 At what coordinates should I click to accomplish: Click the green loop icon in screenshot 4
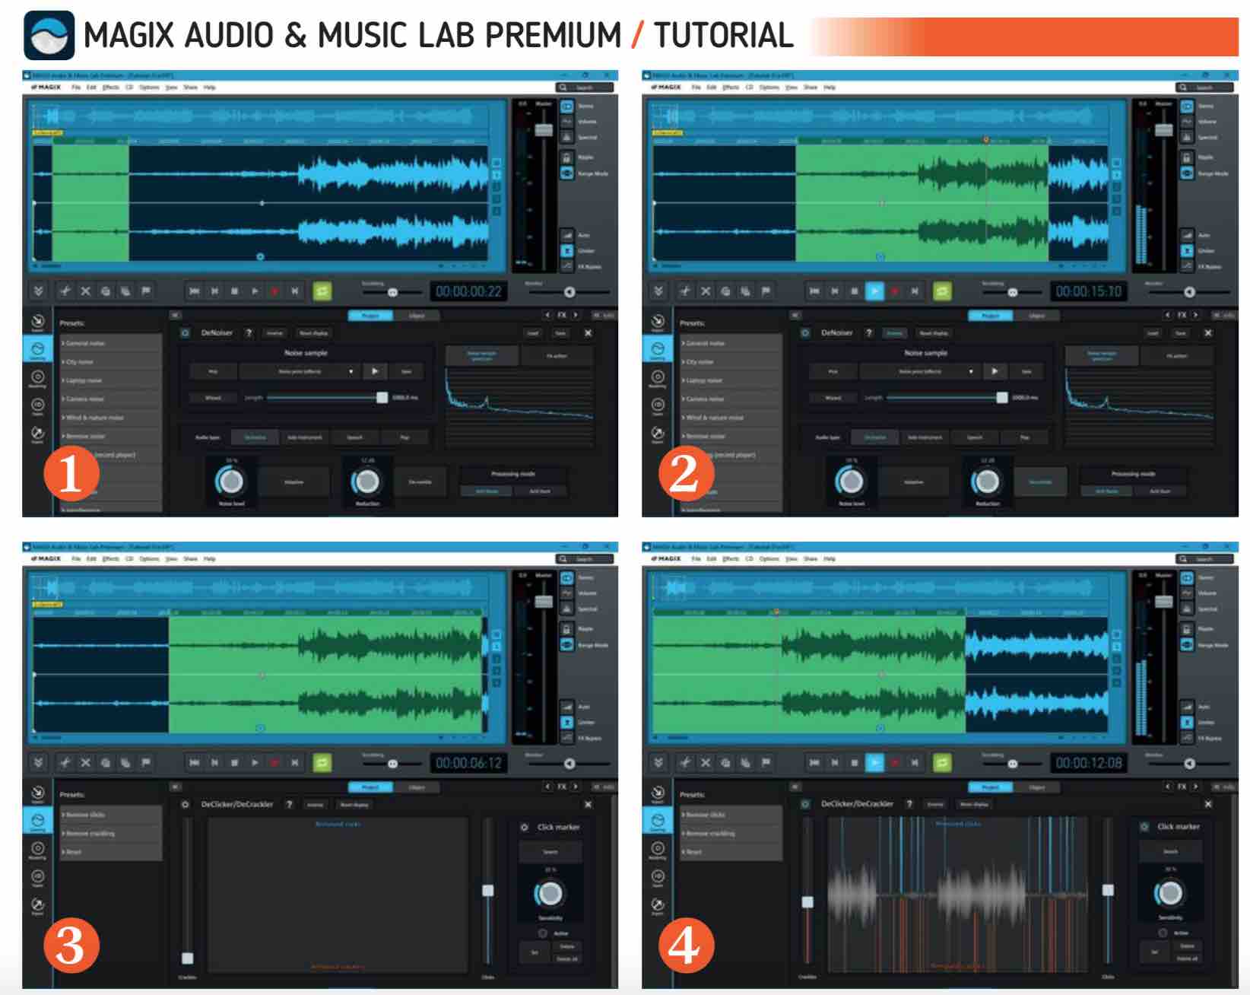tap(942, 762)
